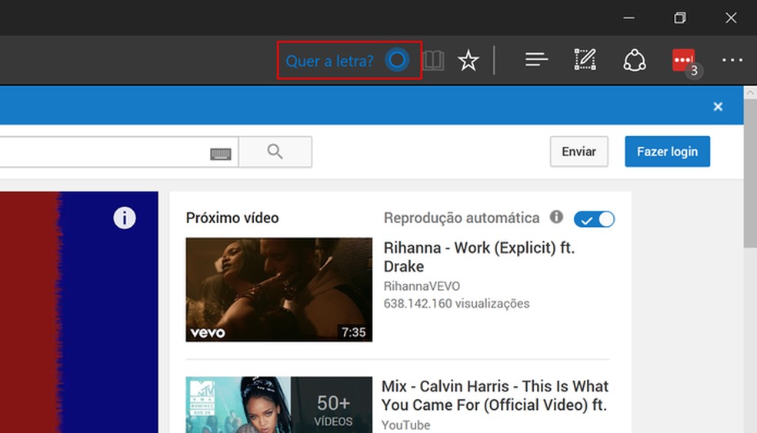
Task: Open the Calvin Harris mix thumbnail
Action: [x=279, y=405]
